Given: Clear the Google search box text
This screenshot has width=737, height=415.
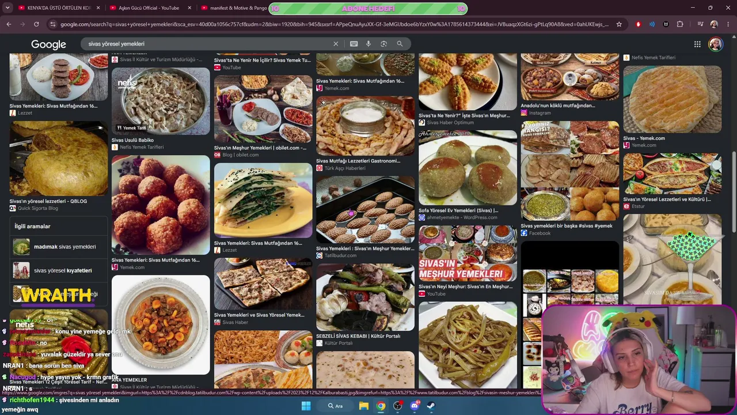Looking at the screenshot, I should click(336, 44).
